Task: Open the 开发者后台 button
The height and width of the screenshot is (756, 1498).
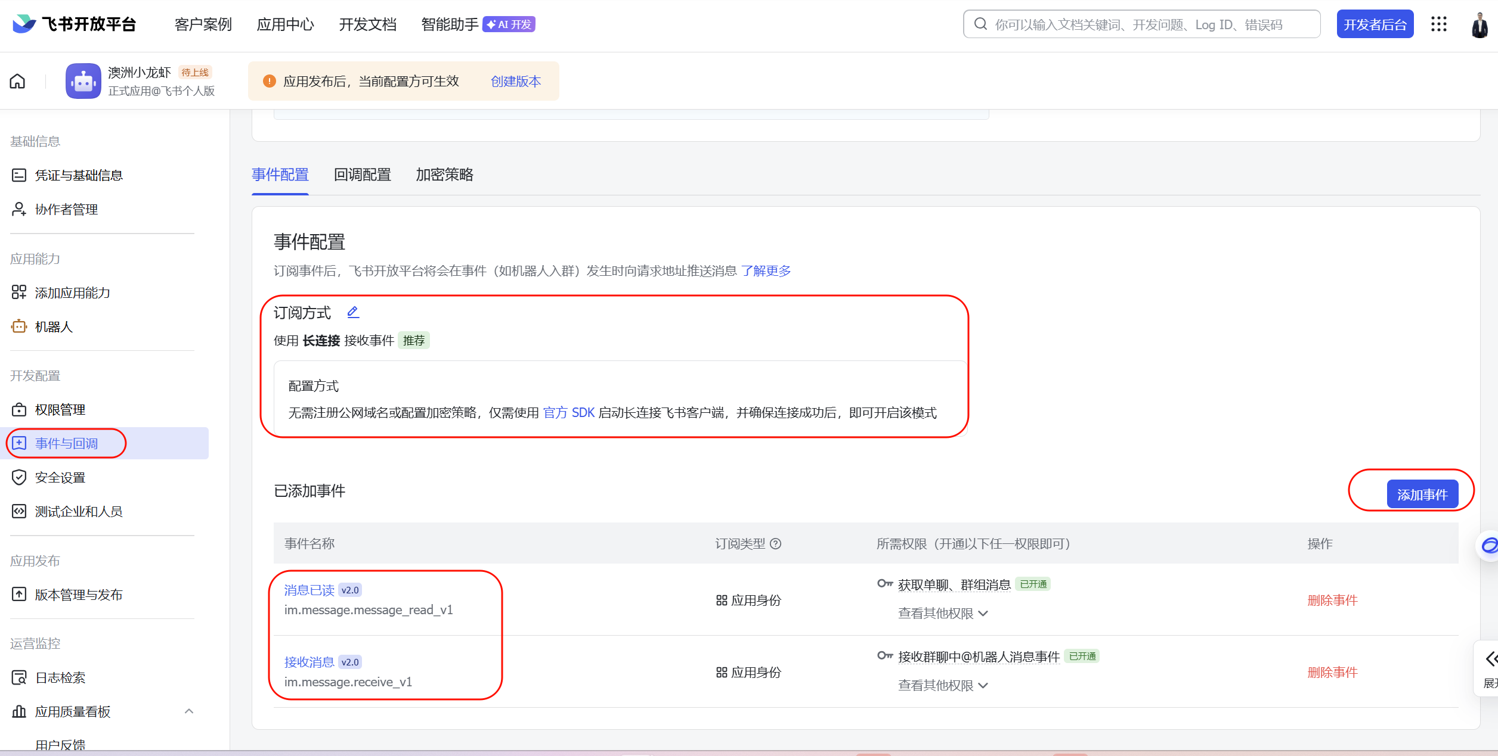Action: pos(1375,24)
